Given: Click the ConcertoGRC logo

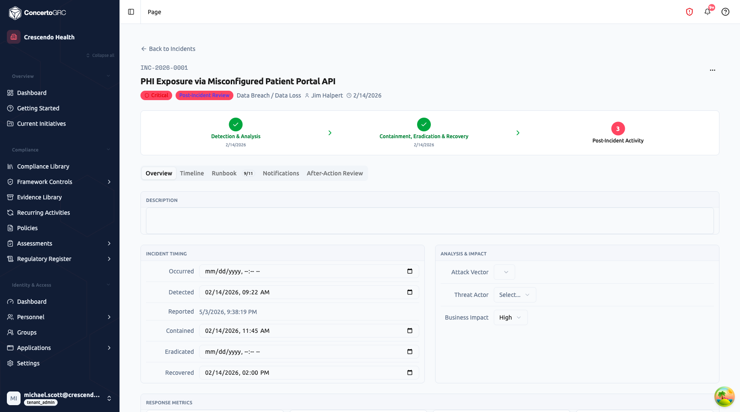Looking at the screenshot, I should 37,13.
